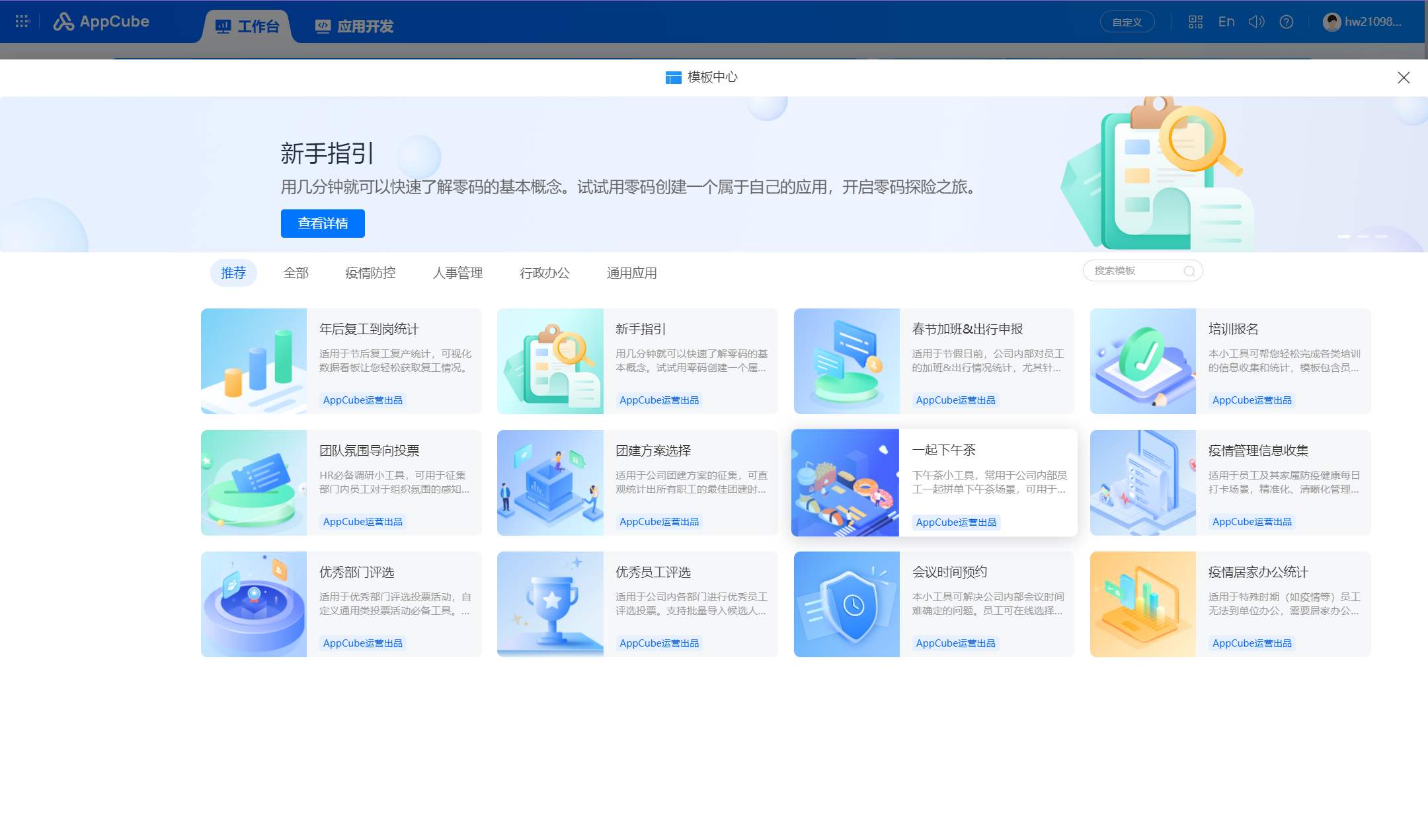Viewport: 1428px width, 821px height.
Task: Open 团队氛围导向投票 template thumbnail
Action: [254, 483]
